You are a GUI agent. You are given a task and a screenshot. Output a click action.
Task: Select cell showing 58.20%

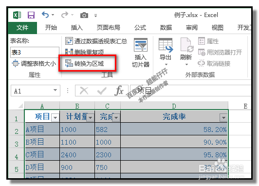174,129
